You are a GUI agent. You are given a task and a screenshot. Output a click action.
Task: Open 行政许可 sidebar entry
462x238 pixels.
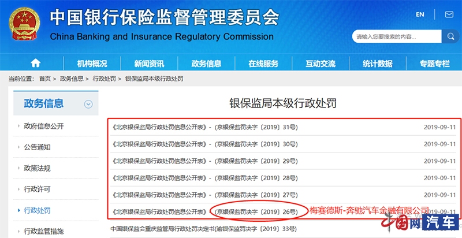[38, 189]
